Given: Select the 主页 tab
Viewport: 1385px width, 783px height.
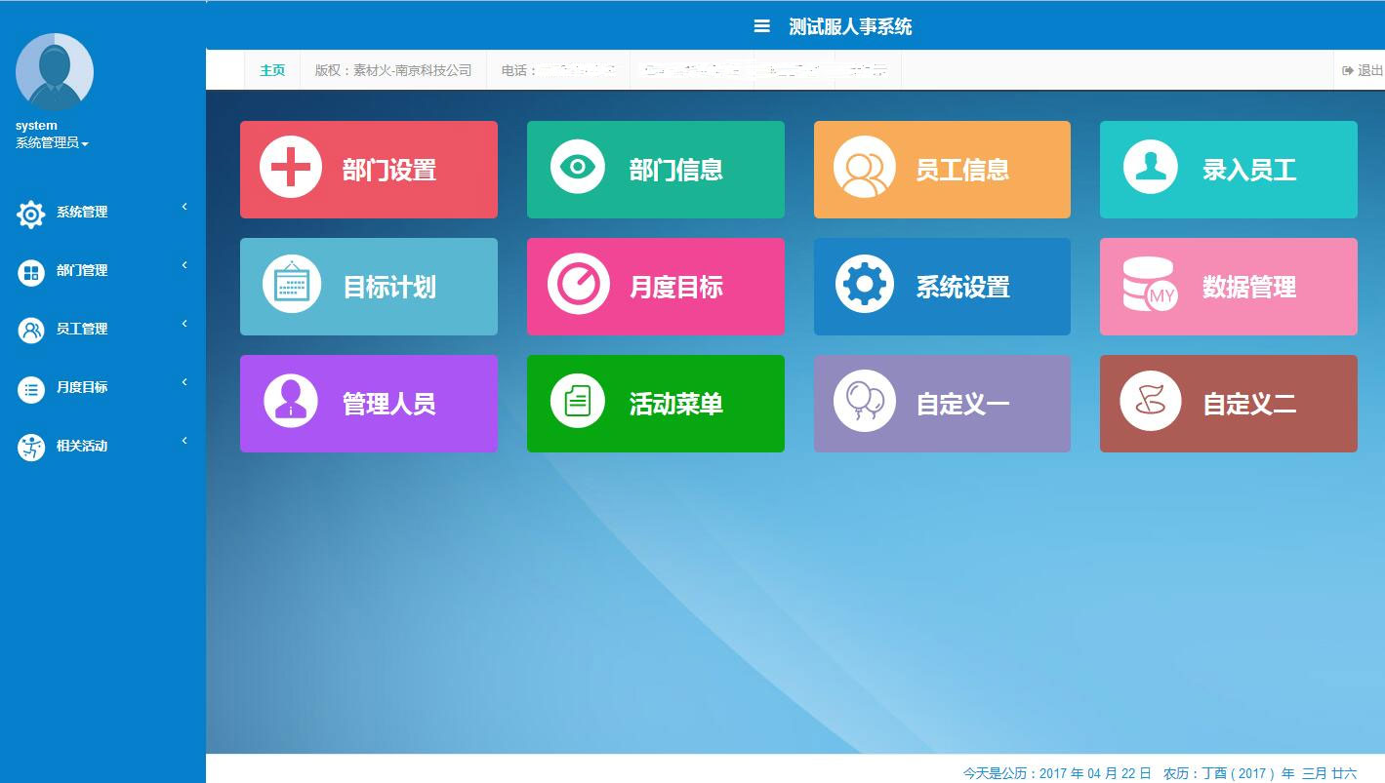Looking at the screenshot, I should [272, 70].
